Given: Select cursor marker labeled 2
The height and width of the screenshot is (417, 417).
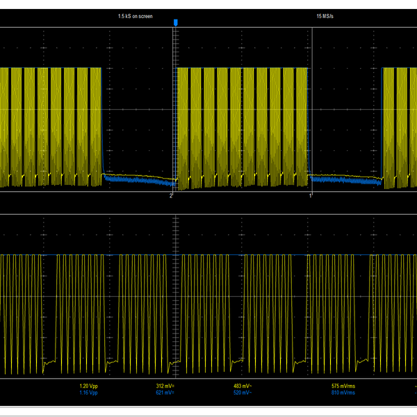Looking at the screenshot, I should (x=171, y=196).
